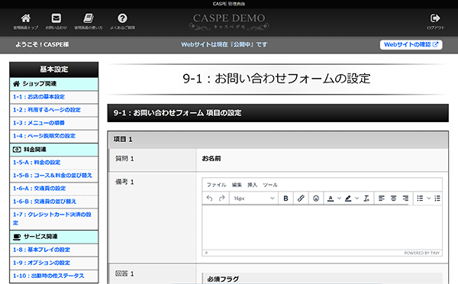This screenshot has width=458, height=284.
Task: Open the 編集 editor menu
Action: 237,185
